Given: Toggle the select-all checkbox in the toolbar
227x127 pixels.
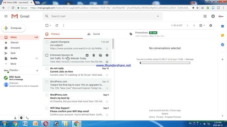Looking at the screenshot, I should (47, 25).
